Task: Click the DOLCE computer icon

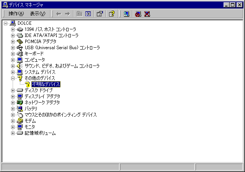Action: [x=13, y=23]
